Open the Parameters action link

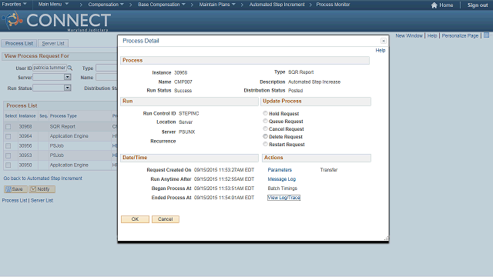tap(280, 169)
